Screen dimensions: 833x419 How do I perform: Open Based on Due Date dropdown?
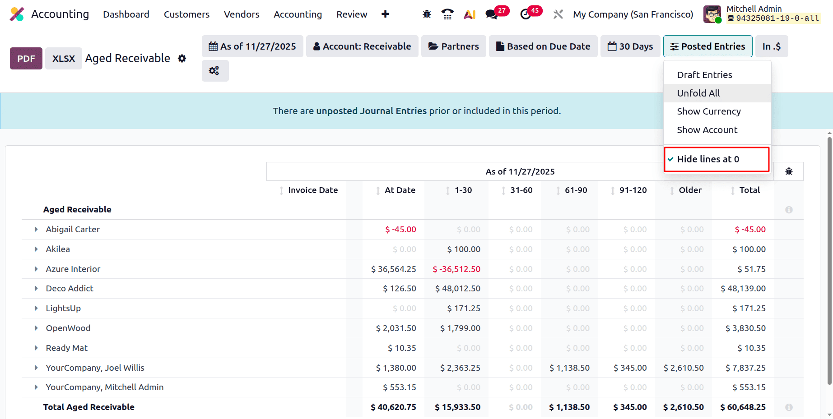(543, 46)
